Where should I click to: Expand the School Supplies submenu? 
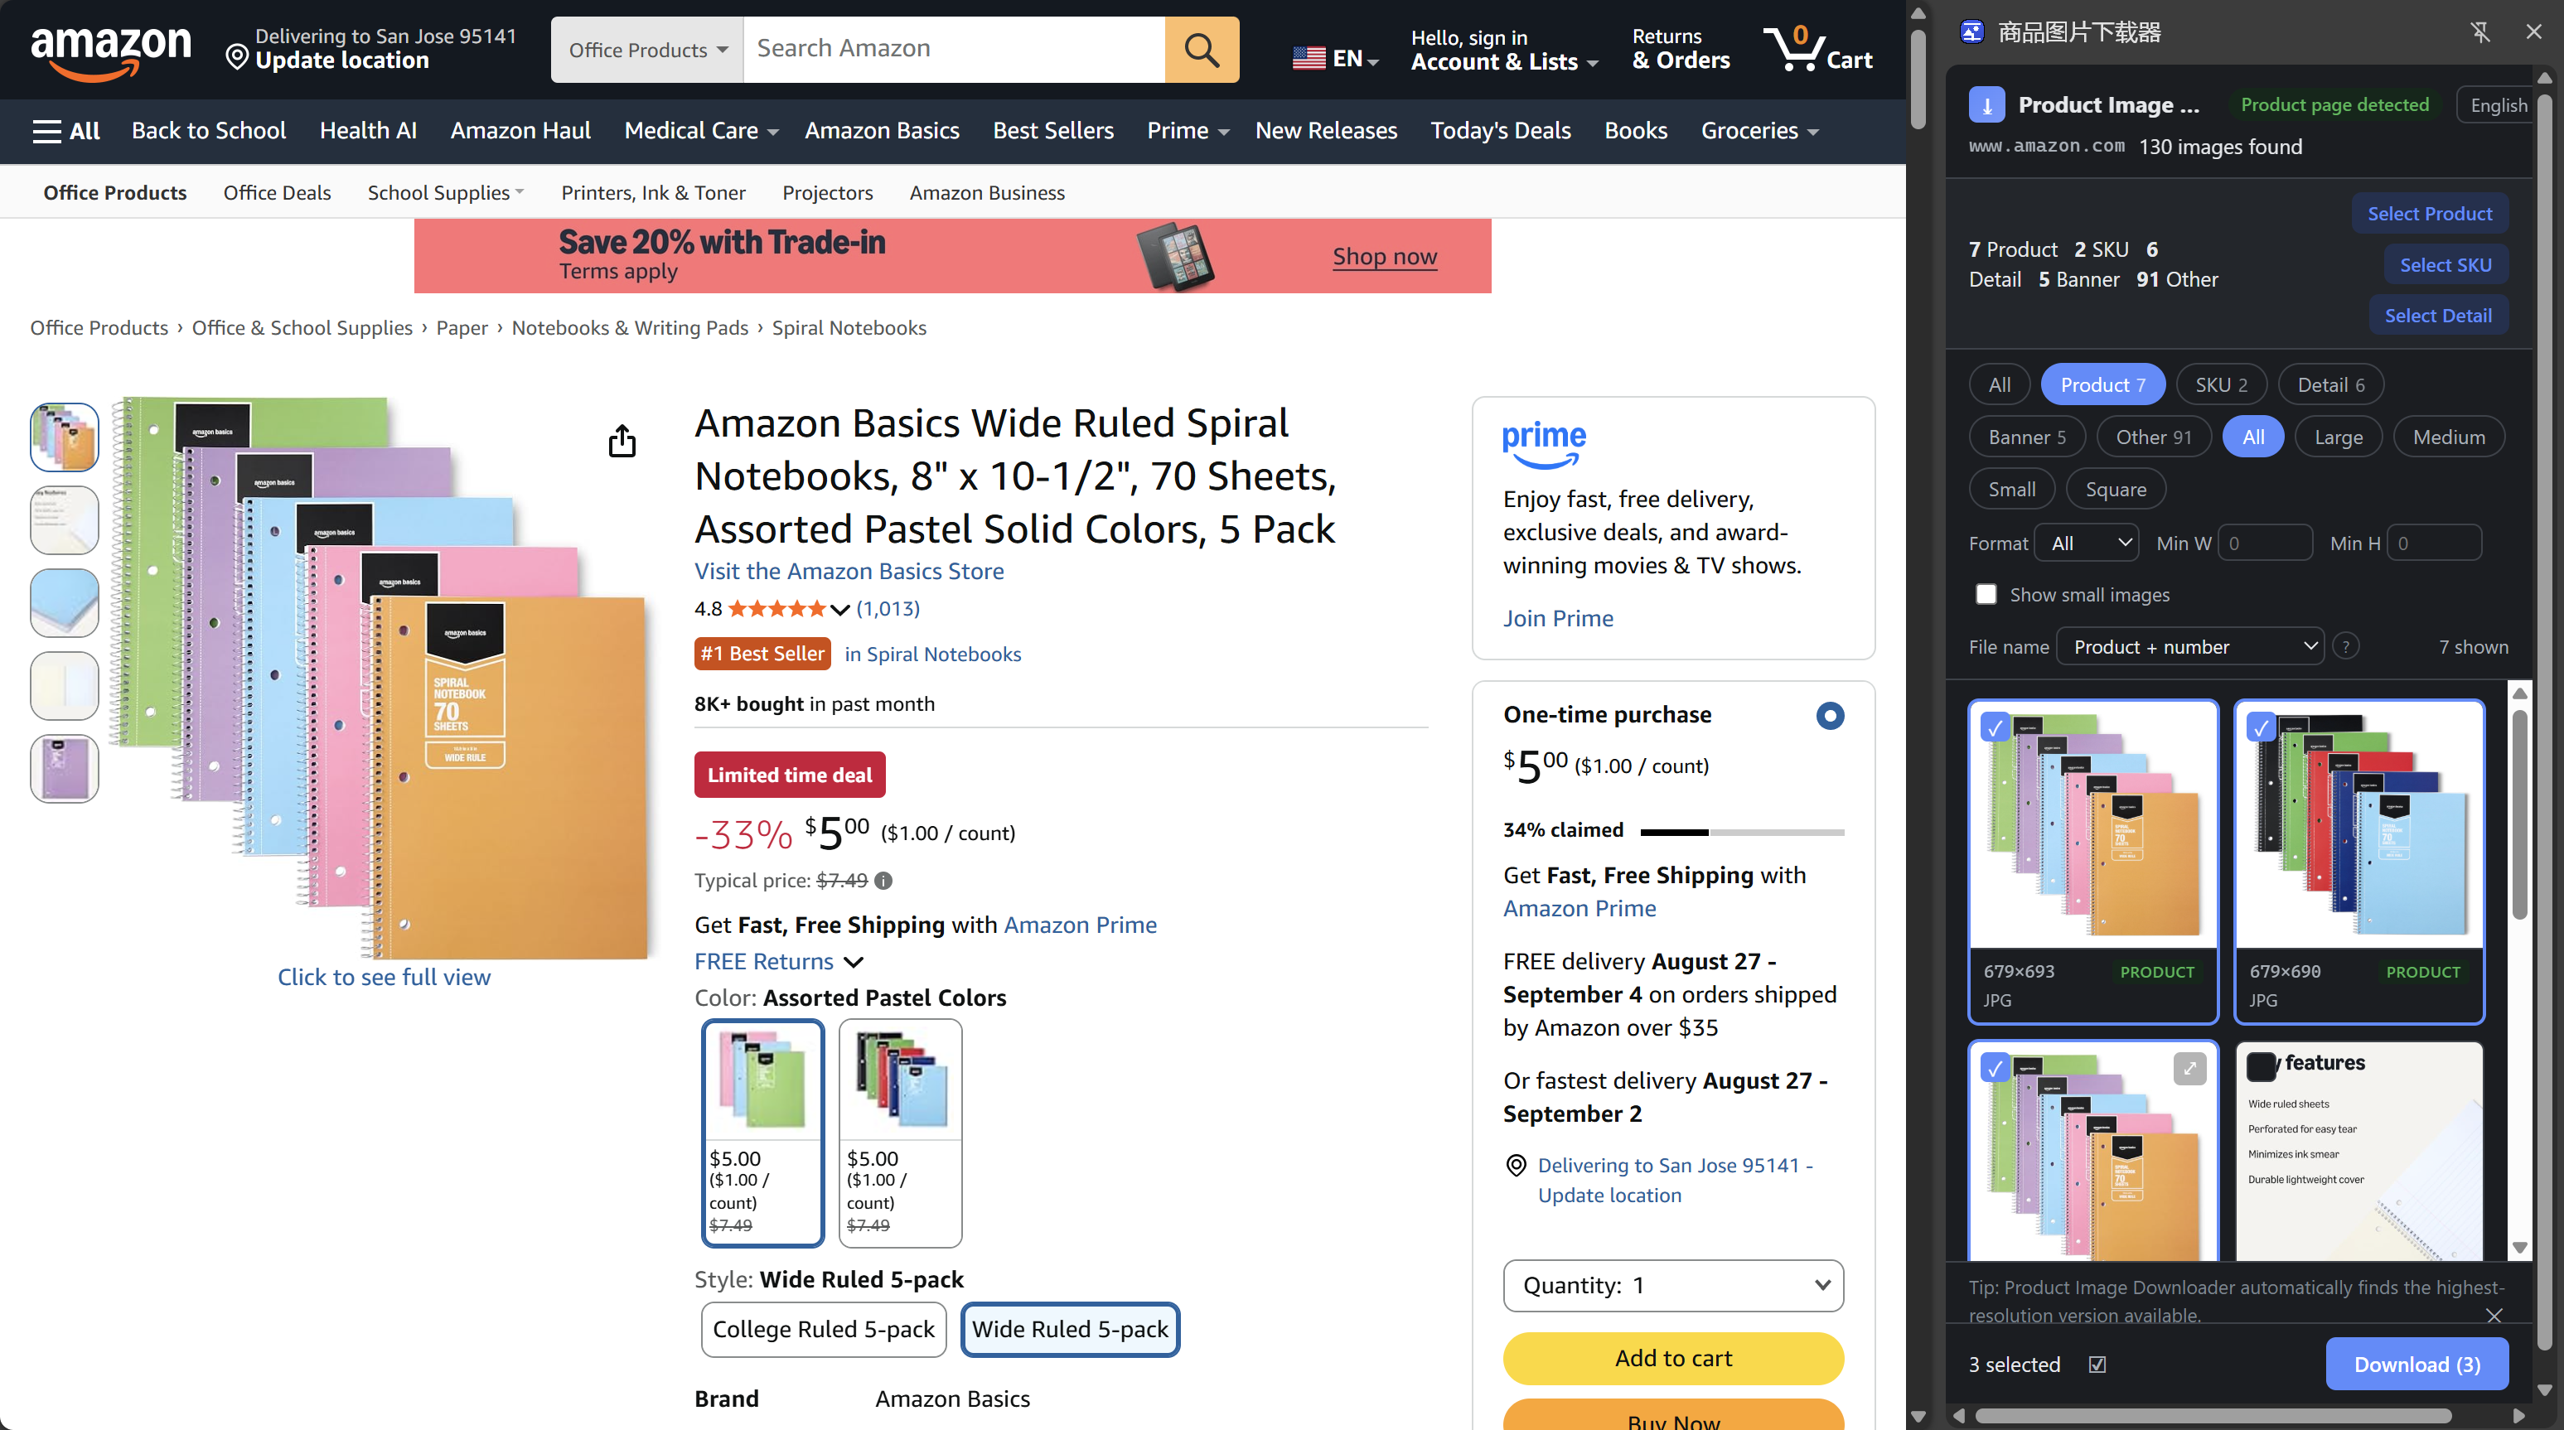coord(445,192)
